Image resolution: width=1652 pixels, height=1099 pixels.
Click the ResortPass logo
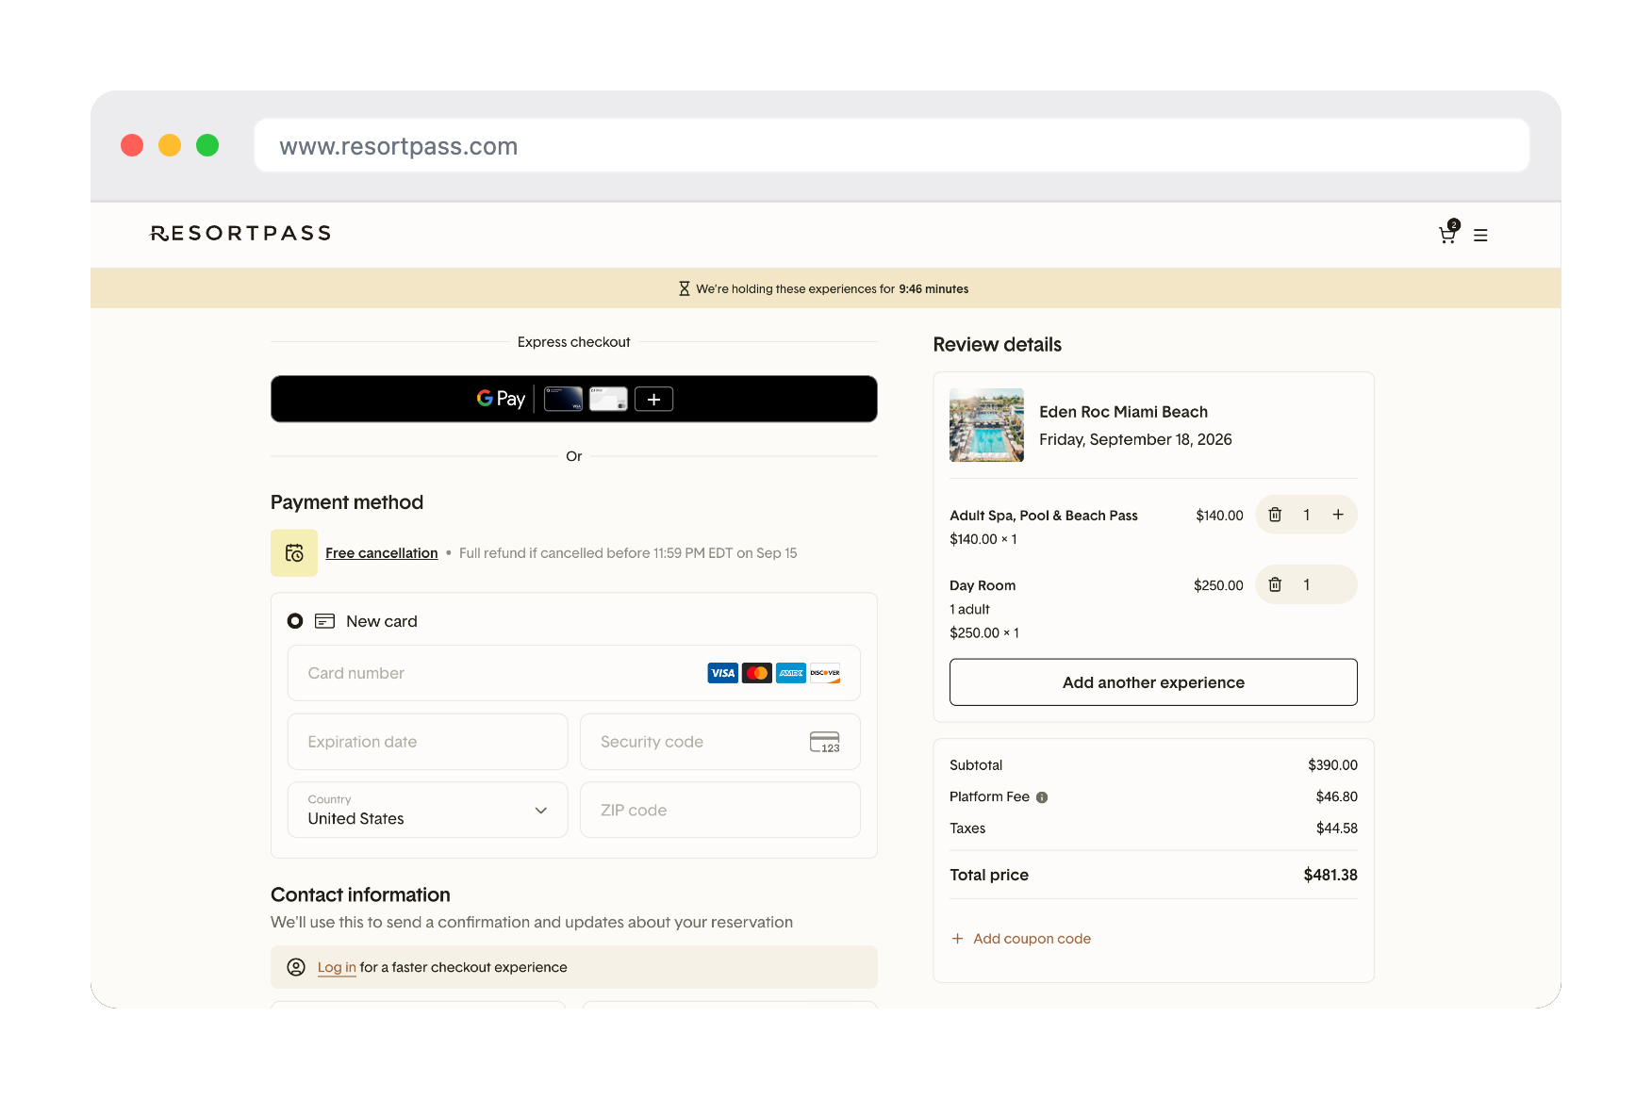(x=240, y=233)
